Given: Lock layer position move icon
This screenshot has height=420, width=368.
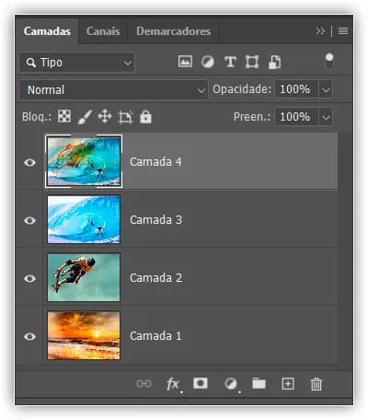Looking at the screenshot, I should click(105, 117).
